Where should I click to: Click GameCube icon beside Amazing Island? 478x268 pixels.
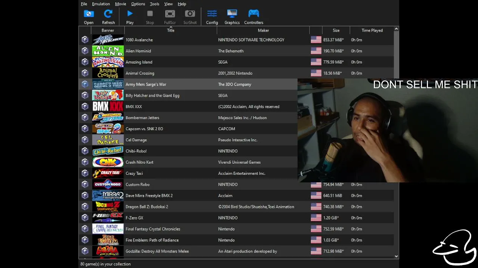[x=85, y=62]
